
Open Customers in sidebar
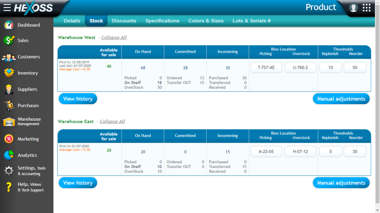coord(28,57)
